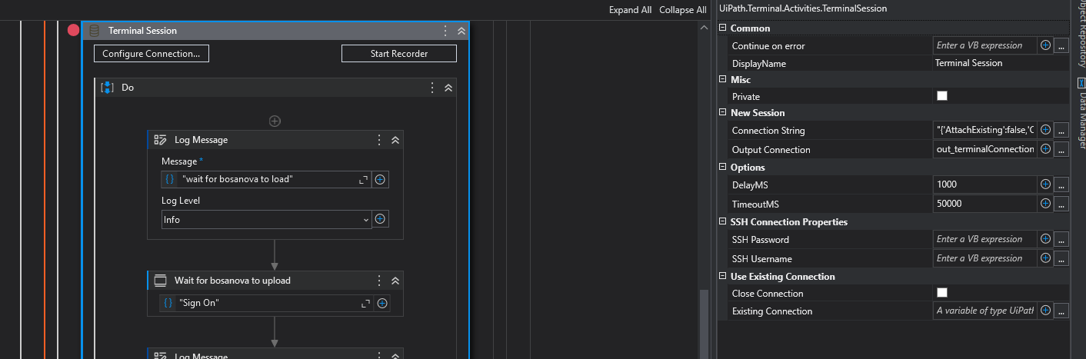Screen dimensions: 1086x359
Task: Open ellipsis editor for Connection String
Action: coord(1061,130)
